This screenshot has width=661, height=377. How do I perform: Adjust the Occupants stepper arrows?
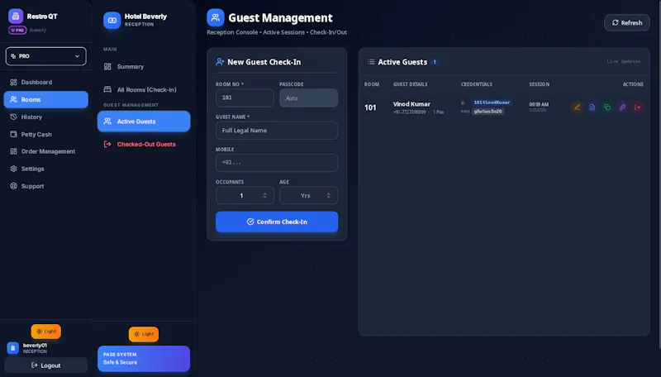264,195
